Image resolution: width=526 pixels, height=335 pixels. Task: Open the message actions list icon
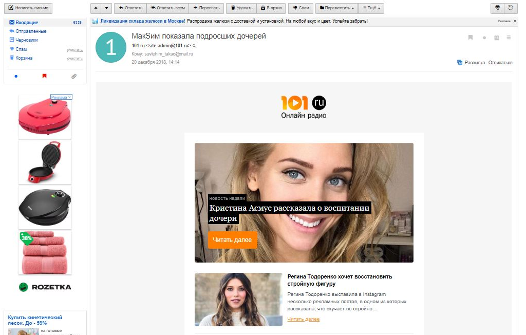click(509, 37)
